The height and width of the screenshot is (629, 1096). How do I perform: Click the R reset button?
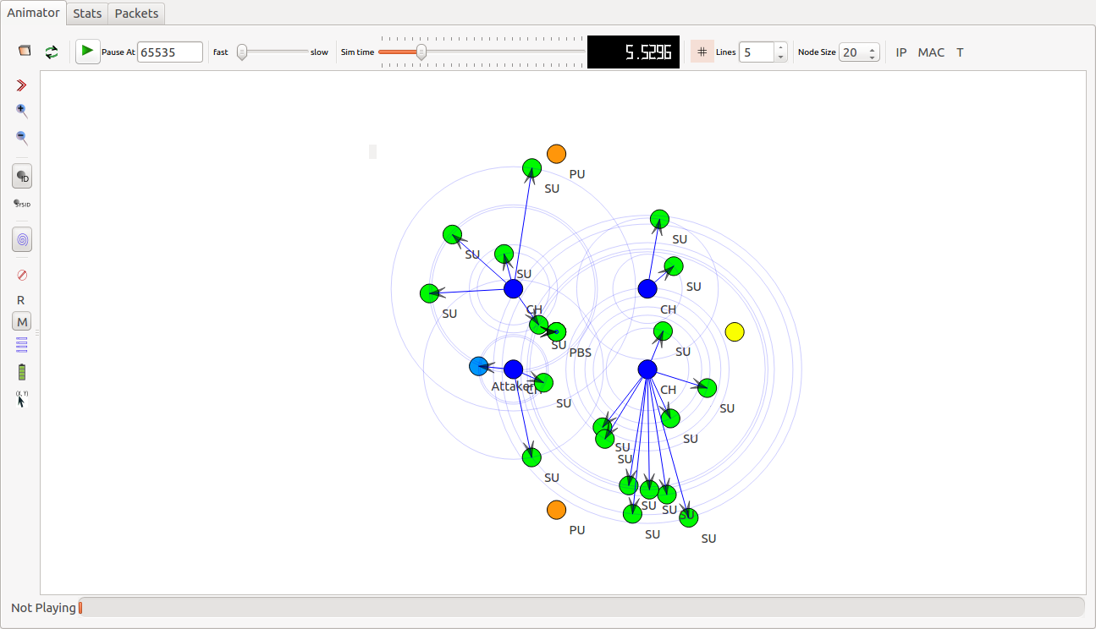pyautogui.click(x=20, y=299)
